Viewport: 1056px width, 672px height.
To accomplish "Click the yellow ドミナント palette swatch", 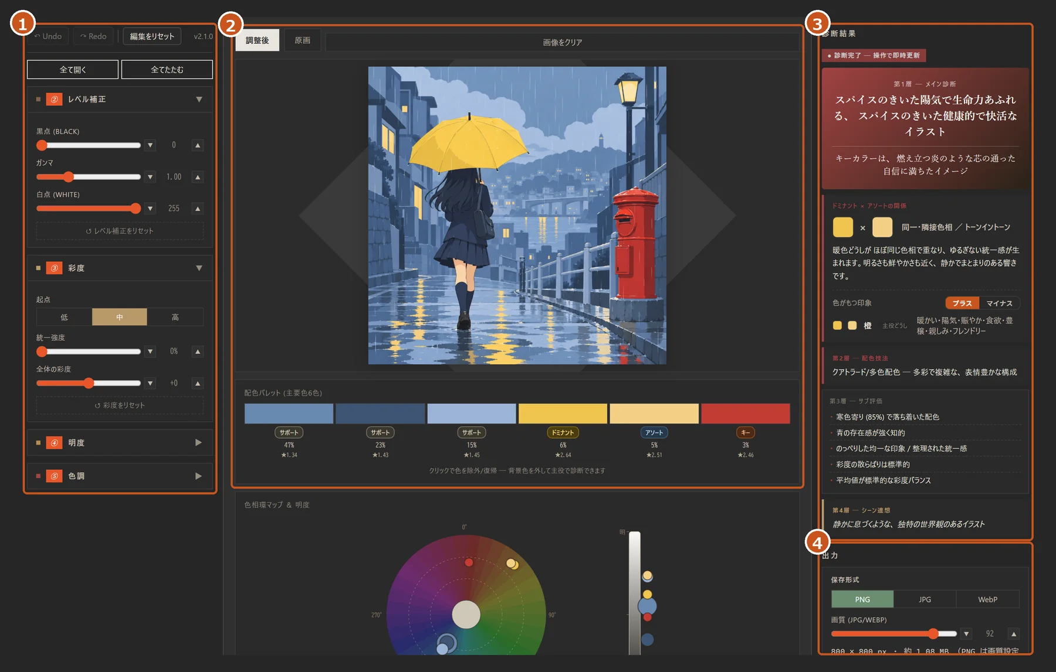I will click(563, 413).
